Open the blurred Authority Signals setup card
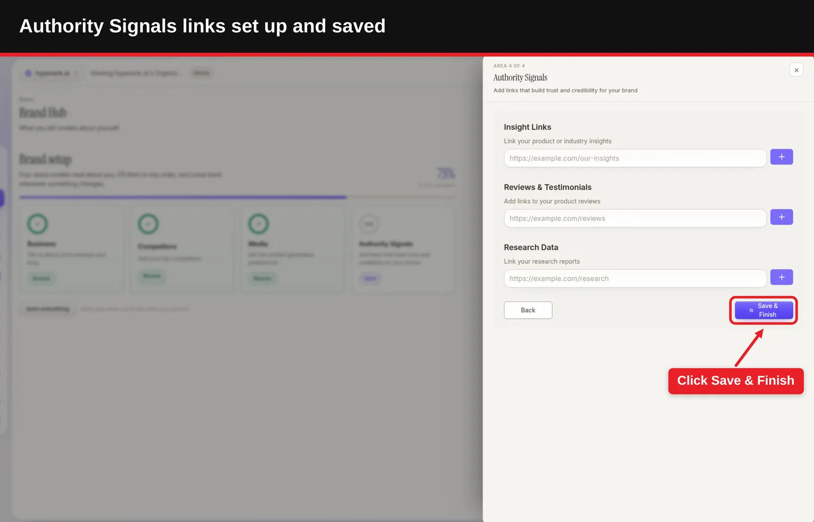Image resolution: width=814 pixels, height=522 pixels. pos(404,249)
